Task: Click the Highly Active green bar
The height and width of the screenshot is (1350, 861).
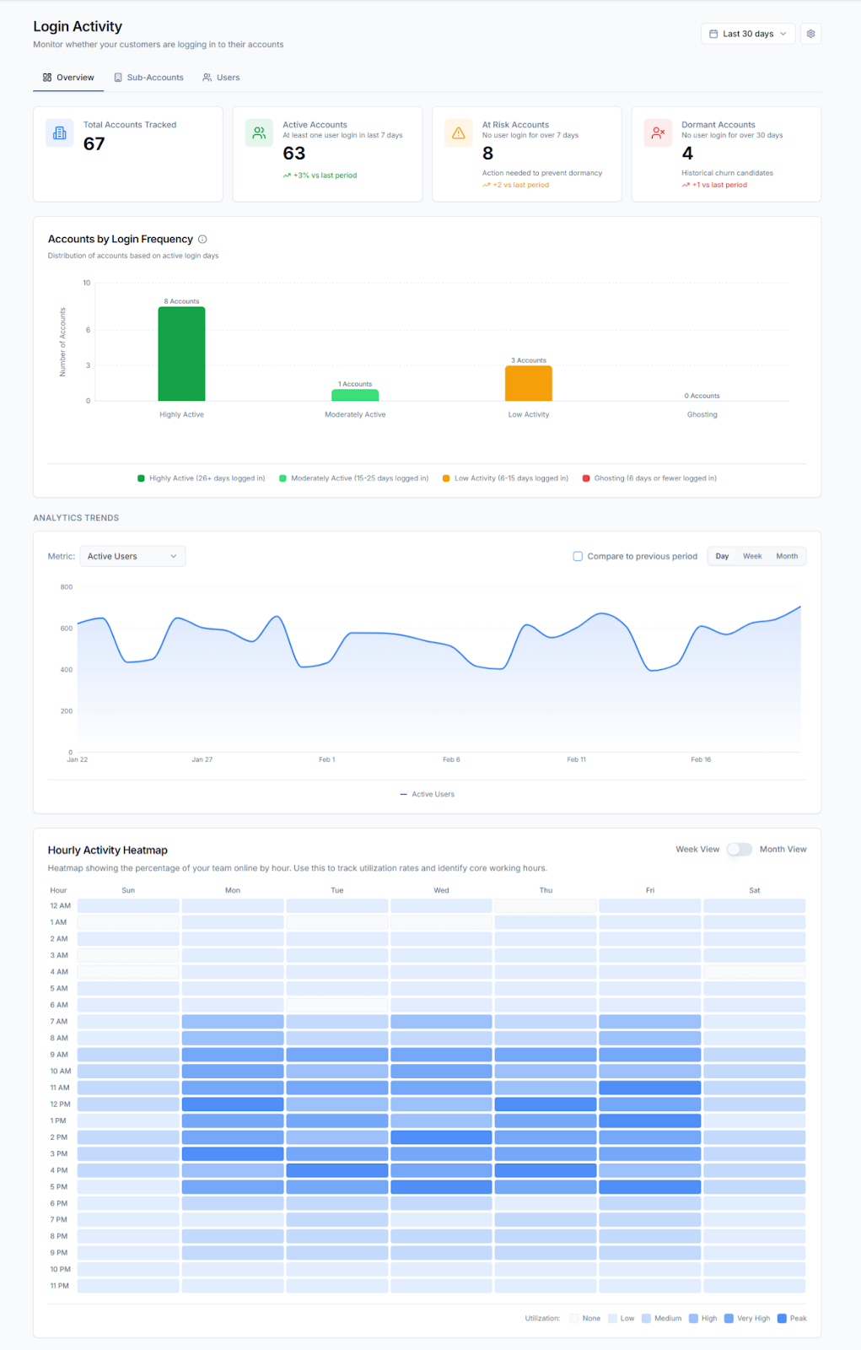Action: click(x=181, y=354)
